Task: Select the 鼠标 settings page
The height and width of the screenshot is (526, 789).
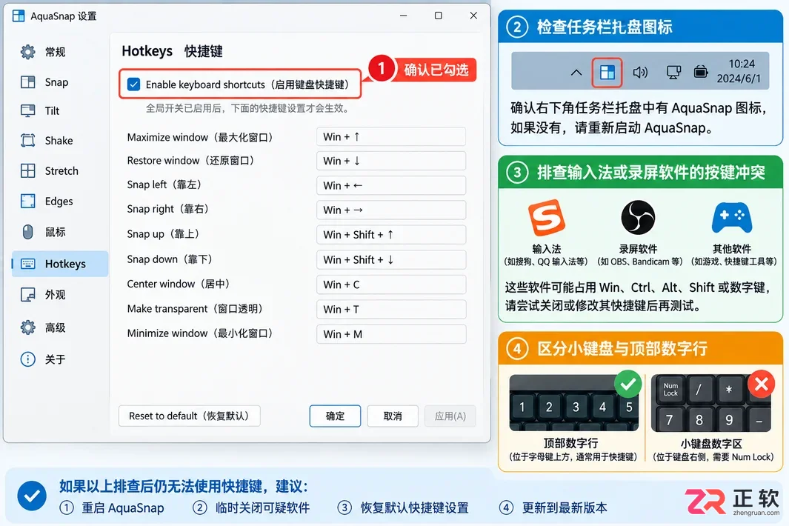Action: tap(60, 232)
